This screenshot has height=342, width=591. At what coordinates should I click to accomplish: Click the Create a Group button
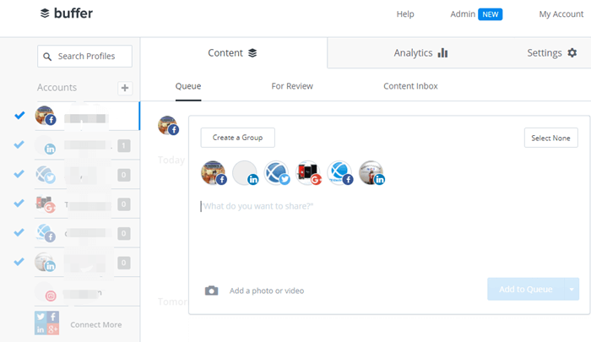click(x=237, y=138)
